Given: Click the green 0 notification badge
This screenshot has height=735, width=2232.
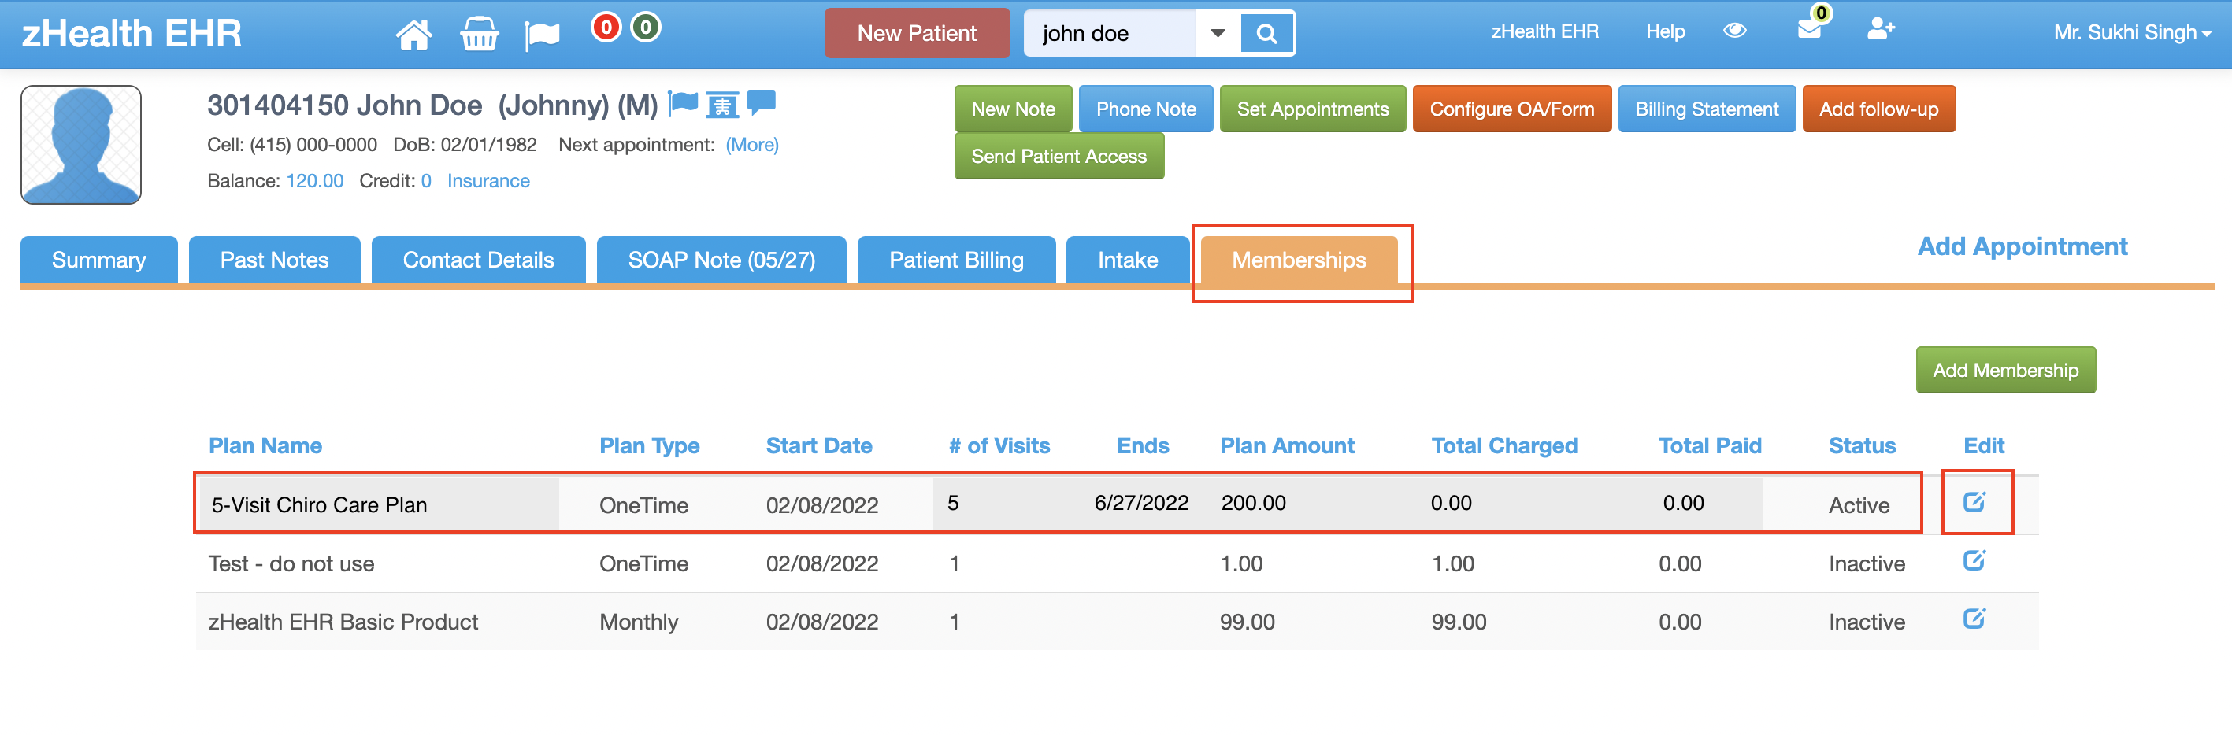Looking at the screenshot, I should tap(645, 28).
